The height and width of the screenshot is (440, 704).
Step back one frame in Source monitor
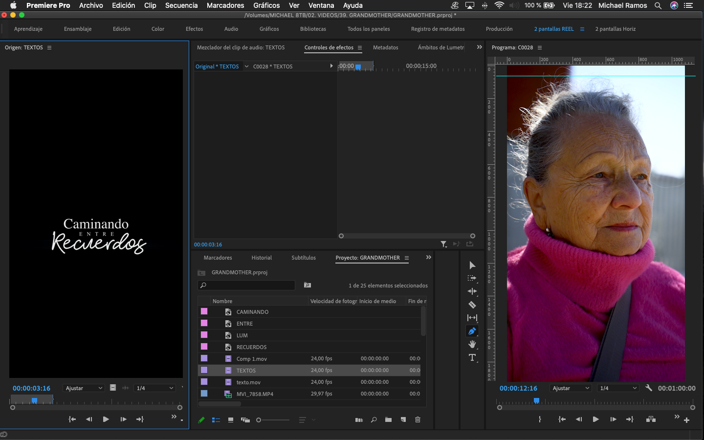(x=89, y=419)
